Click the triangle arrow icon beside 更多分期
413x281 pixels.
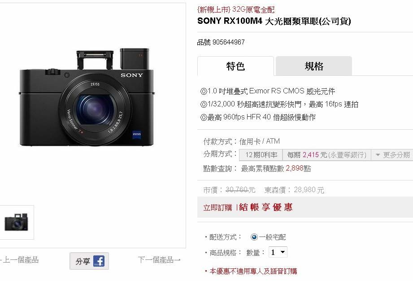coord(378,155)
